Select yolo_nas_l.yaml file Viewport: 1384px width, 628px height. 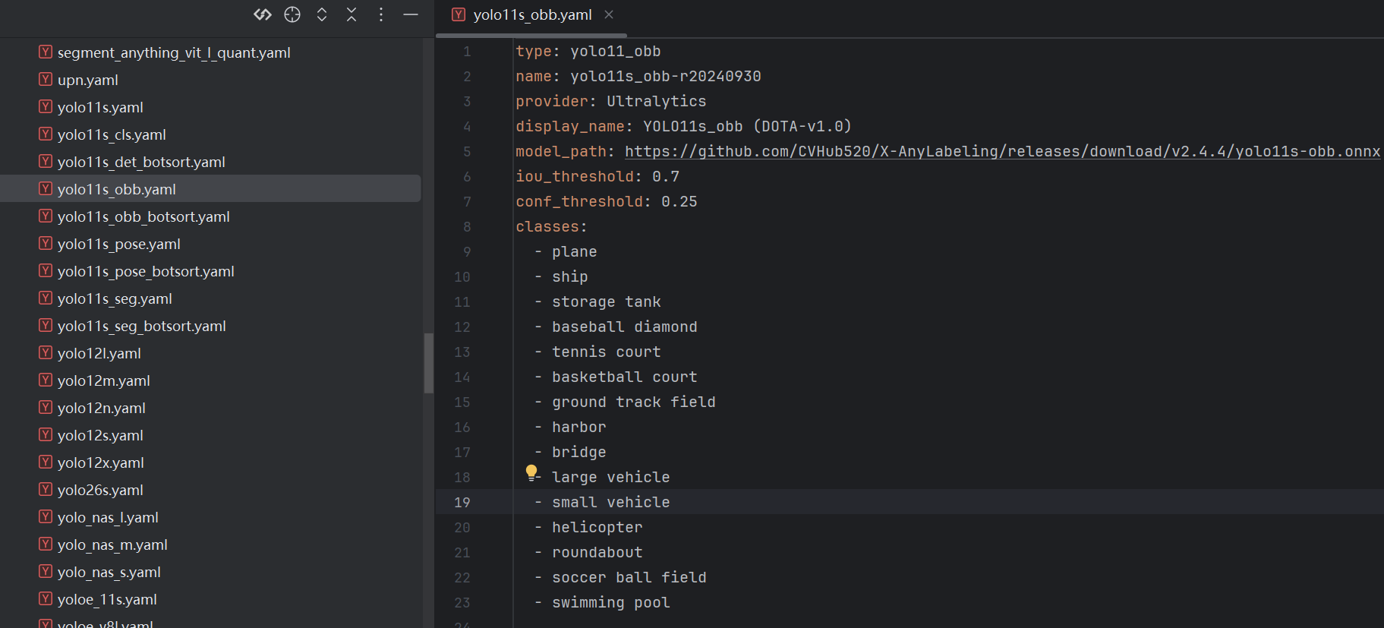(108, 517)
